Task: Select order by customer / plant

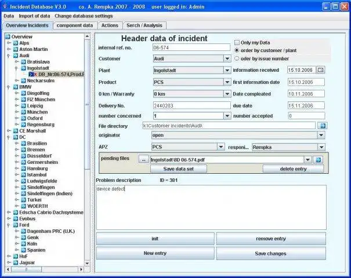Action: (x=237, y=50)
